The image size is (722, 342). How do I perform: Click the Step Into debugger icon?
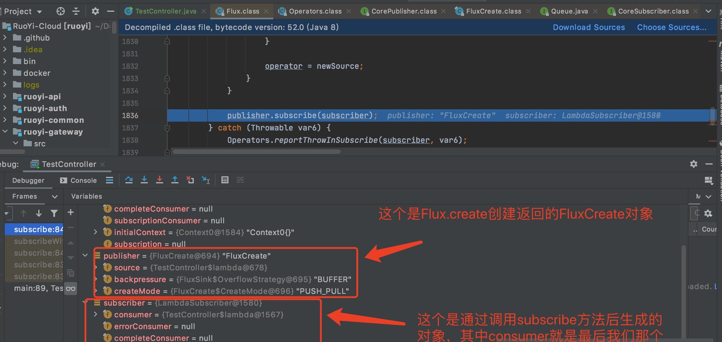click(x=144, y=180)
